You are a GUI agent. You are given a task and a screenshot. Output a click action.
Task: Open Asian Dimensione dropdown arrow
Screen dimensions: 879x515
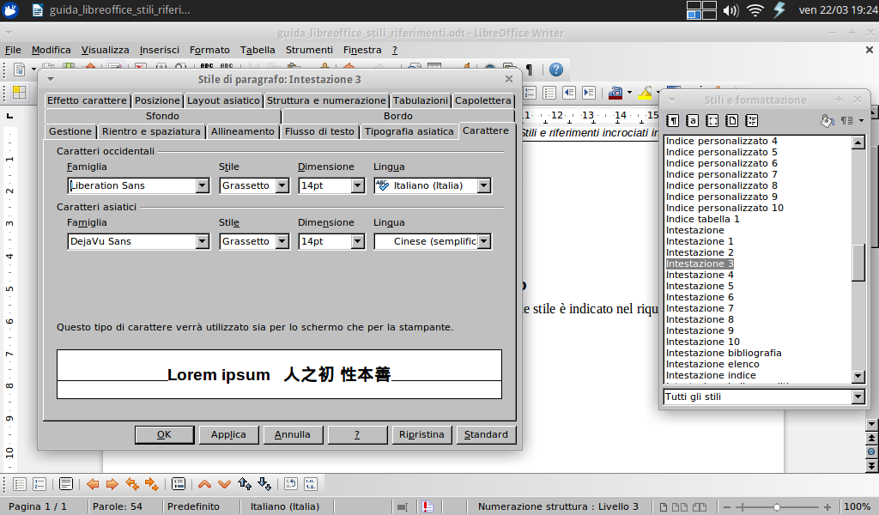tap(358, 241)
